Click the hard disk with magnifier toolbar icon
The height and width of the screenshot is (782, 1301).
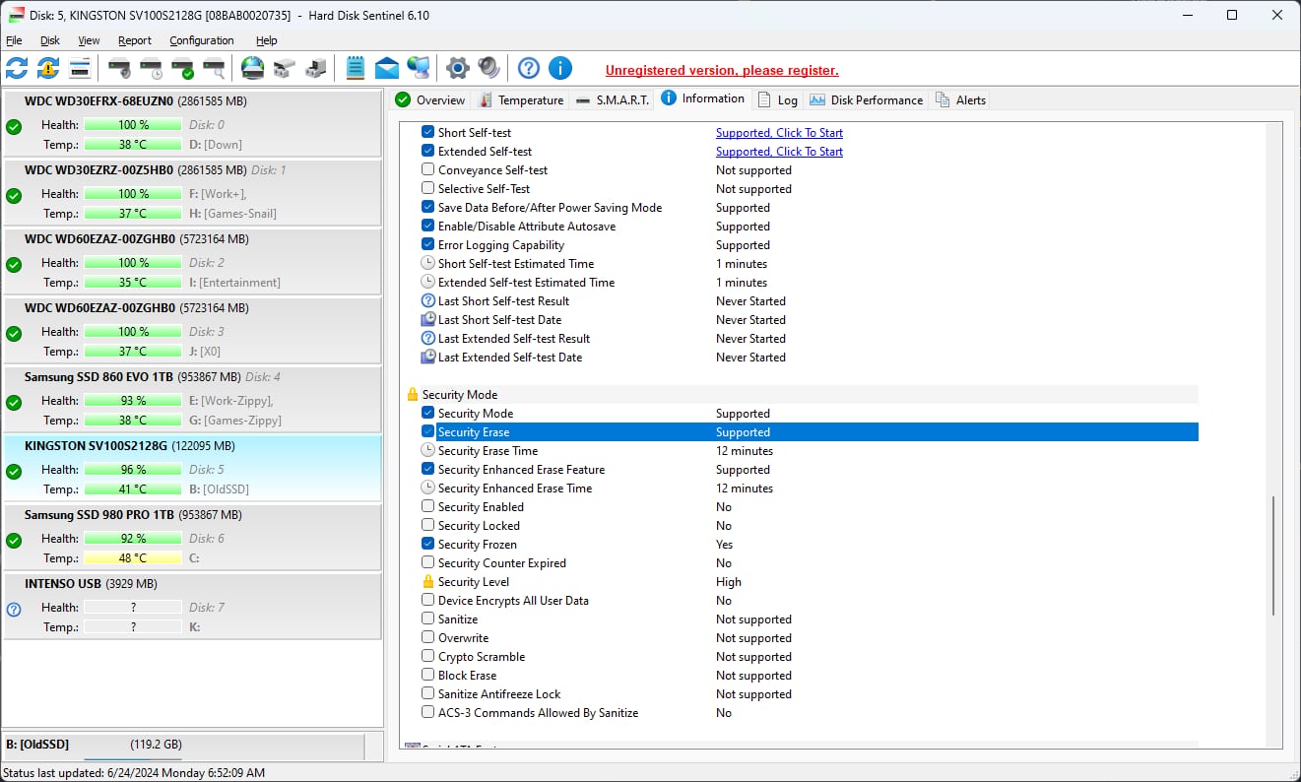click(x=214, y=68)
